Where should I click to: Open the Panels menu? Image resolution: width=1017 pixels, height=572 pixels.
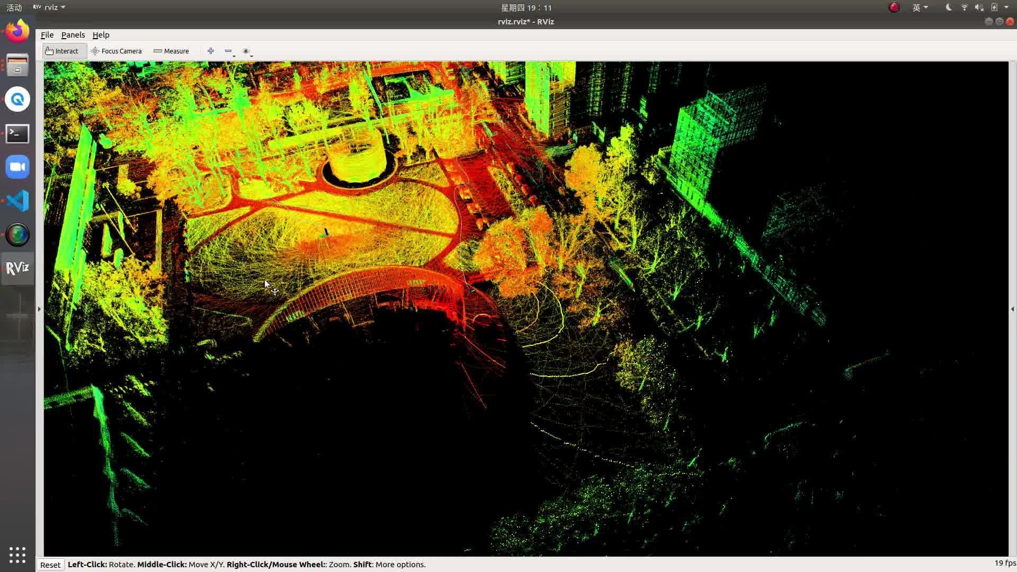coord(73,35)
